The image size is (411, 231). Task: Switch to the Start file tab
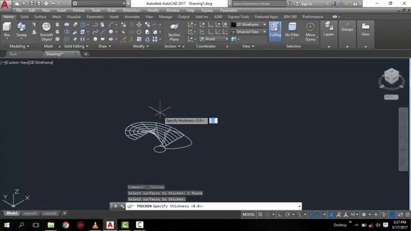point(13,54)
